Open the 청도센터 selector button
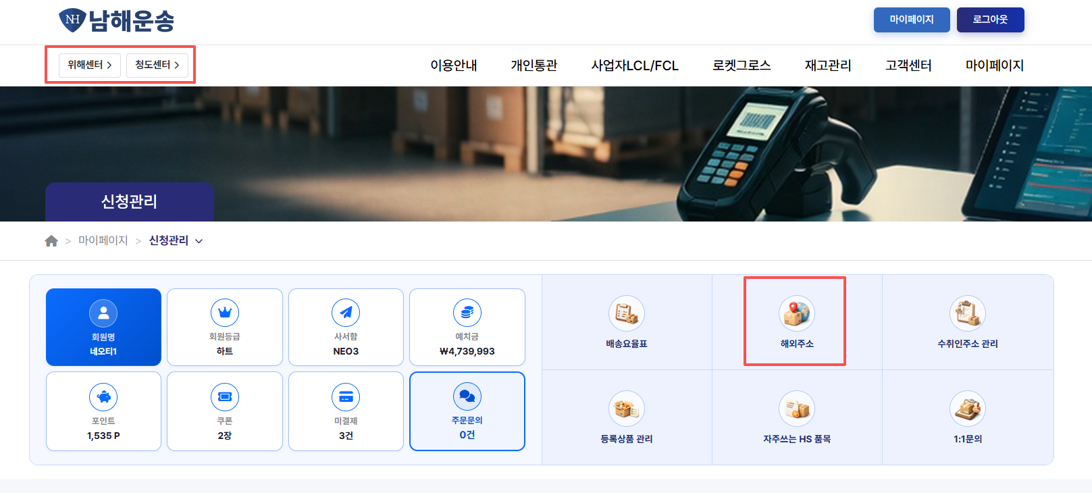1092x493 pixels. (157, 65)
